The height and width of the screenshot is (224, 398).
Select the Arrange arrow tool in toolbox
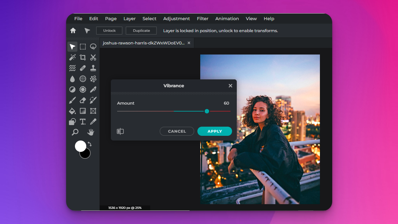[x=72, y=47]
